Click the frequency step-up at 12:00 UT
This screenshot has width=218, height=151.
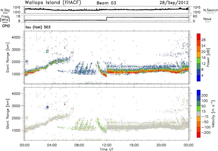click(107, 19)
